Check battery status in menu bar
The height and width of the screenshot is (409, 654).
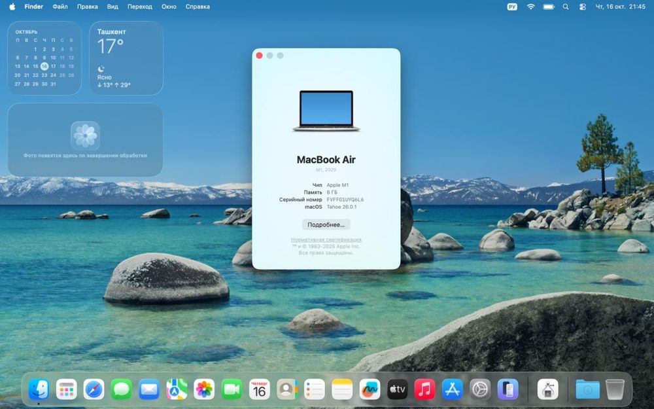(x=549, y=7)
